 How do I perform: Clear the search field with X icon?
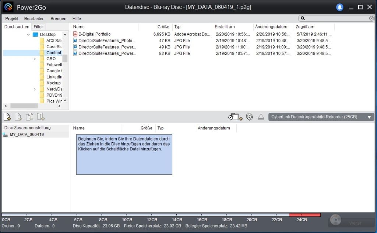371,18
